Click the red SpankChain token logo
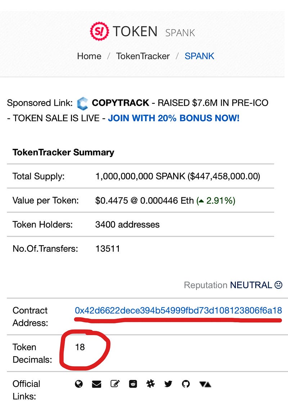The width and height of the screenshot is (288, 407). click(100, 31)
